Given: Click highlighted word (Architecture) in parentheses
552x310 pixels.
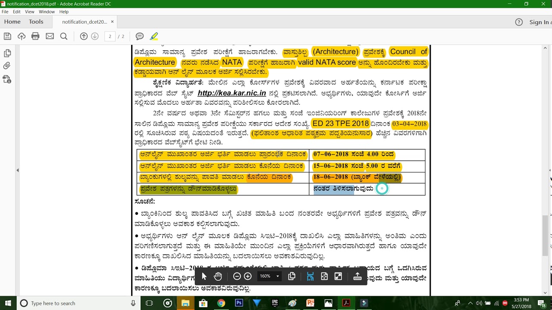Looking at the screenshot, I should [336, 52].
